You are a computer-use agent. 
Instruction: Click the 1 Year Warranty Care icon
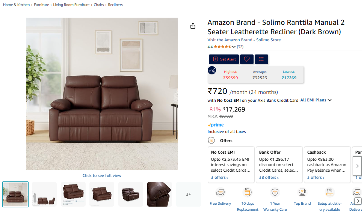tap(275, 193)
